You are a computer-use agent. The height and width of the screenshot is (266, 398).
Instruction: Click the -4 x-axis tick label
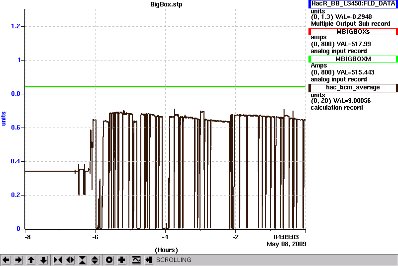tap(165, 237)
